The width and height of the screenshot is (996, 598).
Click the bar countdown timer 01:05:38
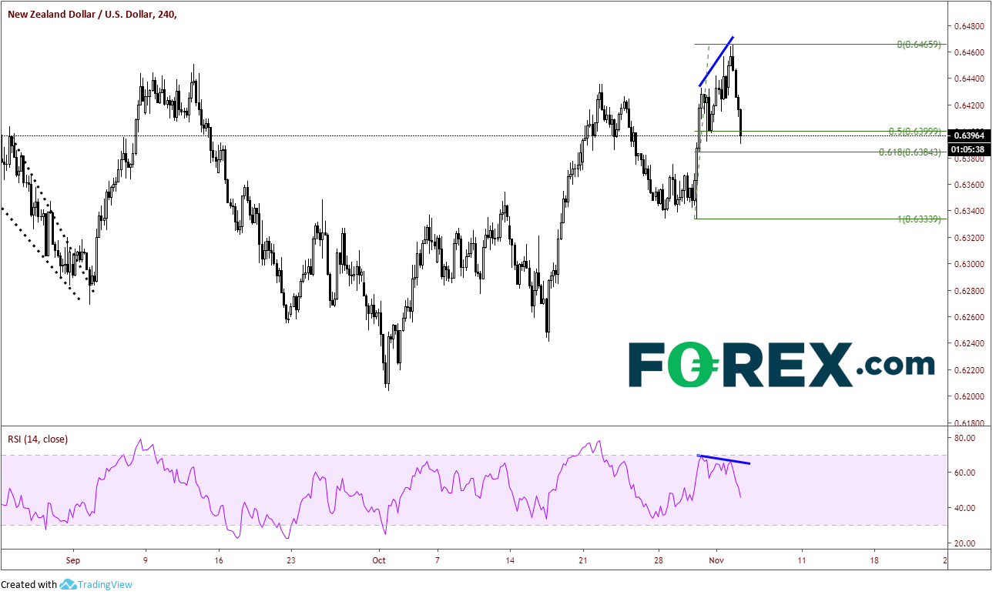click(970, 149)
